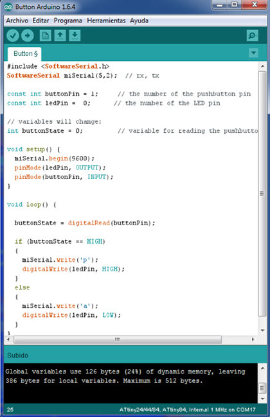This screenshot has height=417, width=270.
Task: Click 'int buttonState = 0;' line
Action: click(x=45, y=131)
